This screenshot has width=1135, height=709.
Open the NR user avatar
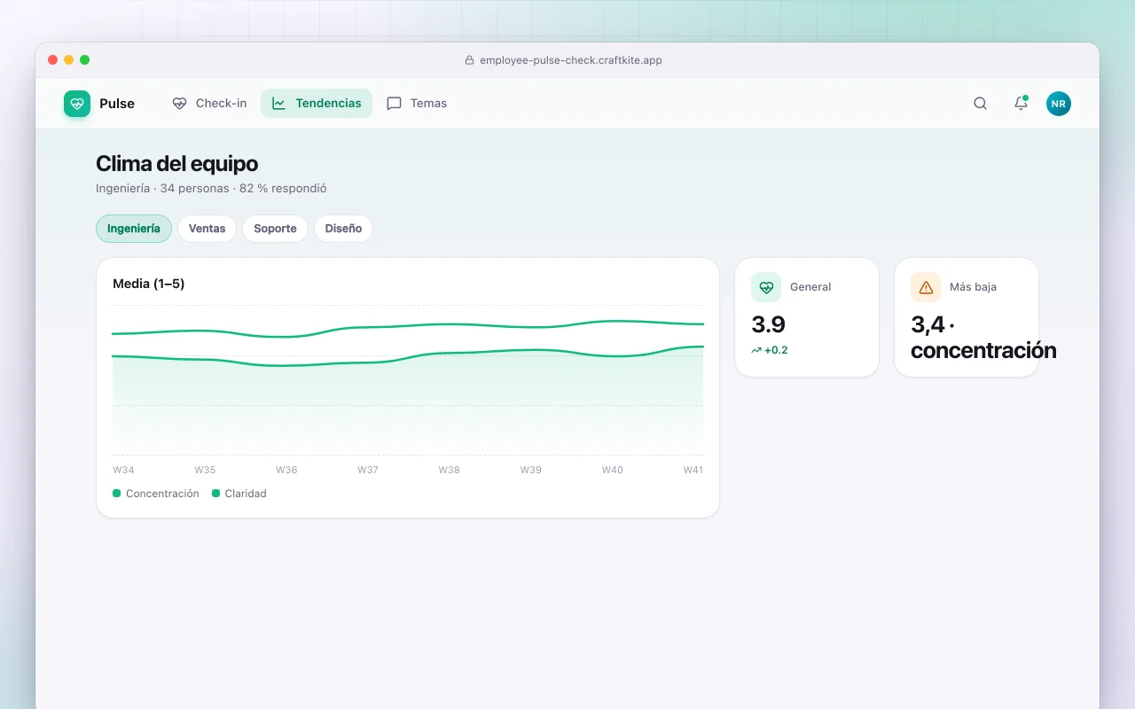(1058, 104)
